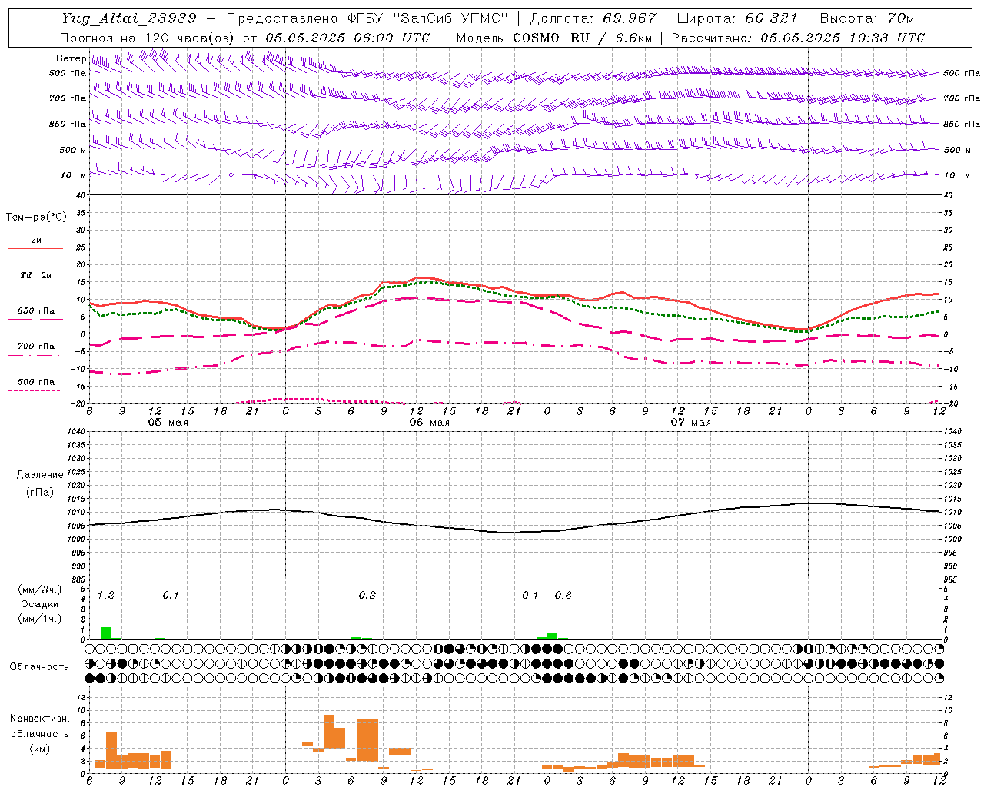The image size is (984, 787).
Task: Select the (мм/1ч.) unit label
Action: 40,619
